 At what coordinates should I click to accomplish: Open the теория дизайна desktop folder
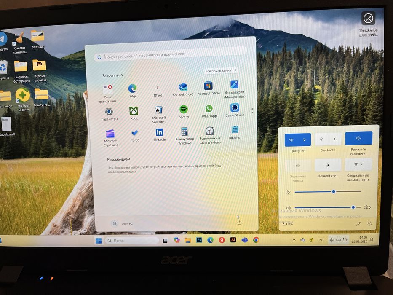[x=40, y=71]
